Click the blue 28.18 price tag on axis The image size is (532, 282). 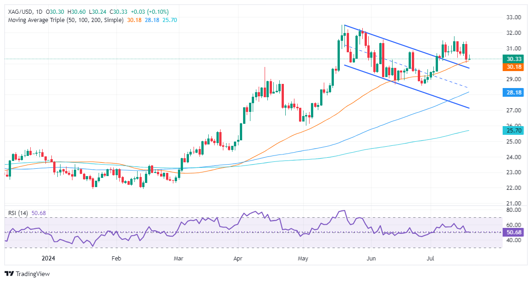tap(512, 92)
